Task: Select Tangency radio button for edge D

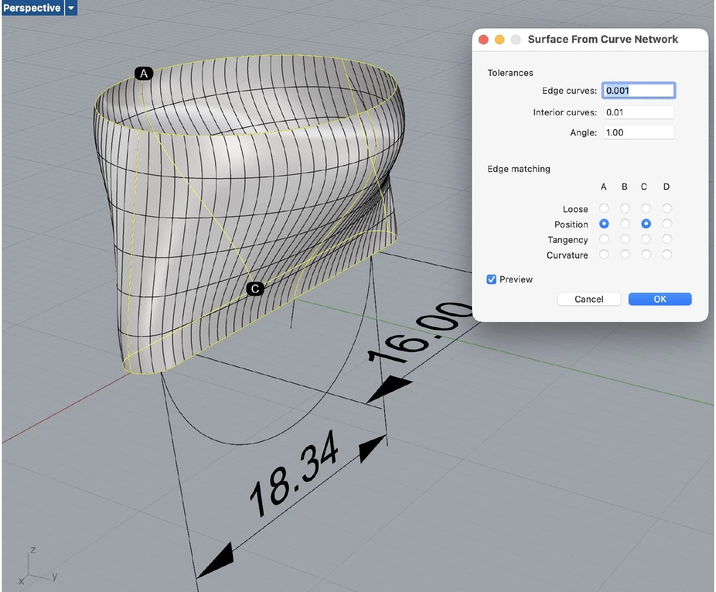Action: 667,239
